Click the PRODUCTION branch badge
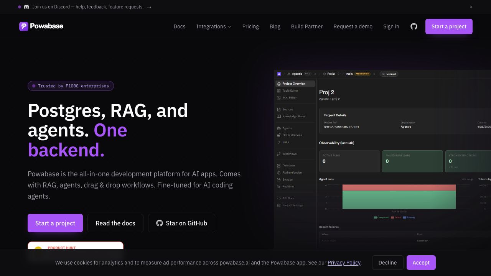This screenshot has width=491, height=276. [x=362, y=74]
